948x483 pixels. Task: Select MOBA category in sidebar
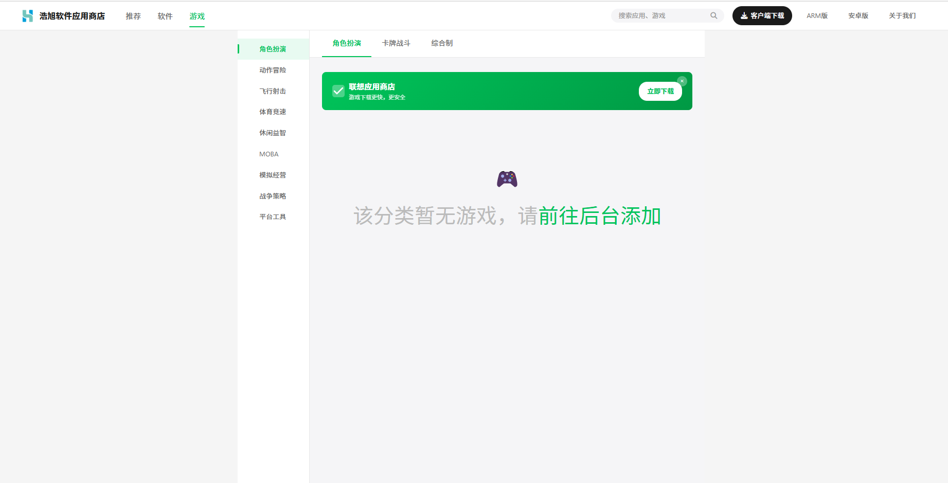coord(269,154)
